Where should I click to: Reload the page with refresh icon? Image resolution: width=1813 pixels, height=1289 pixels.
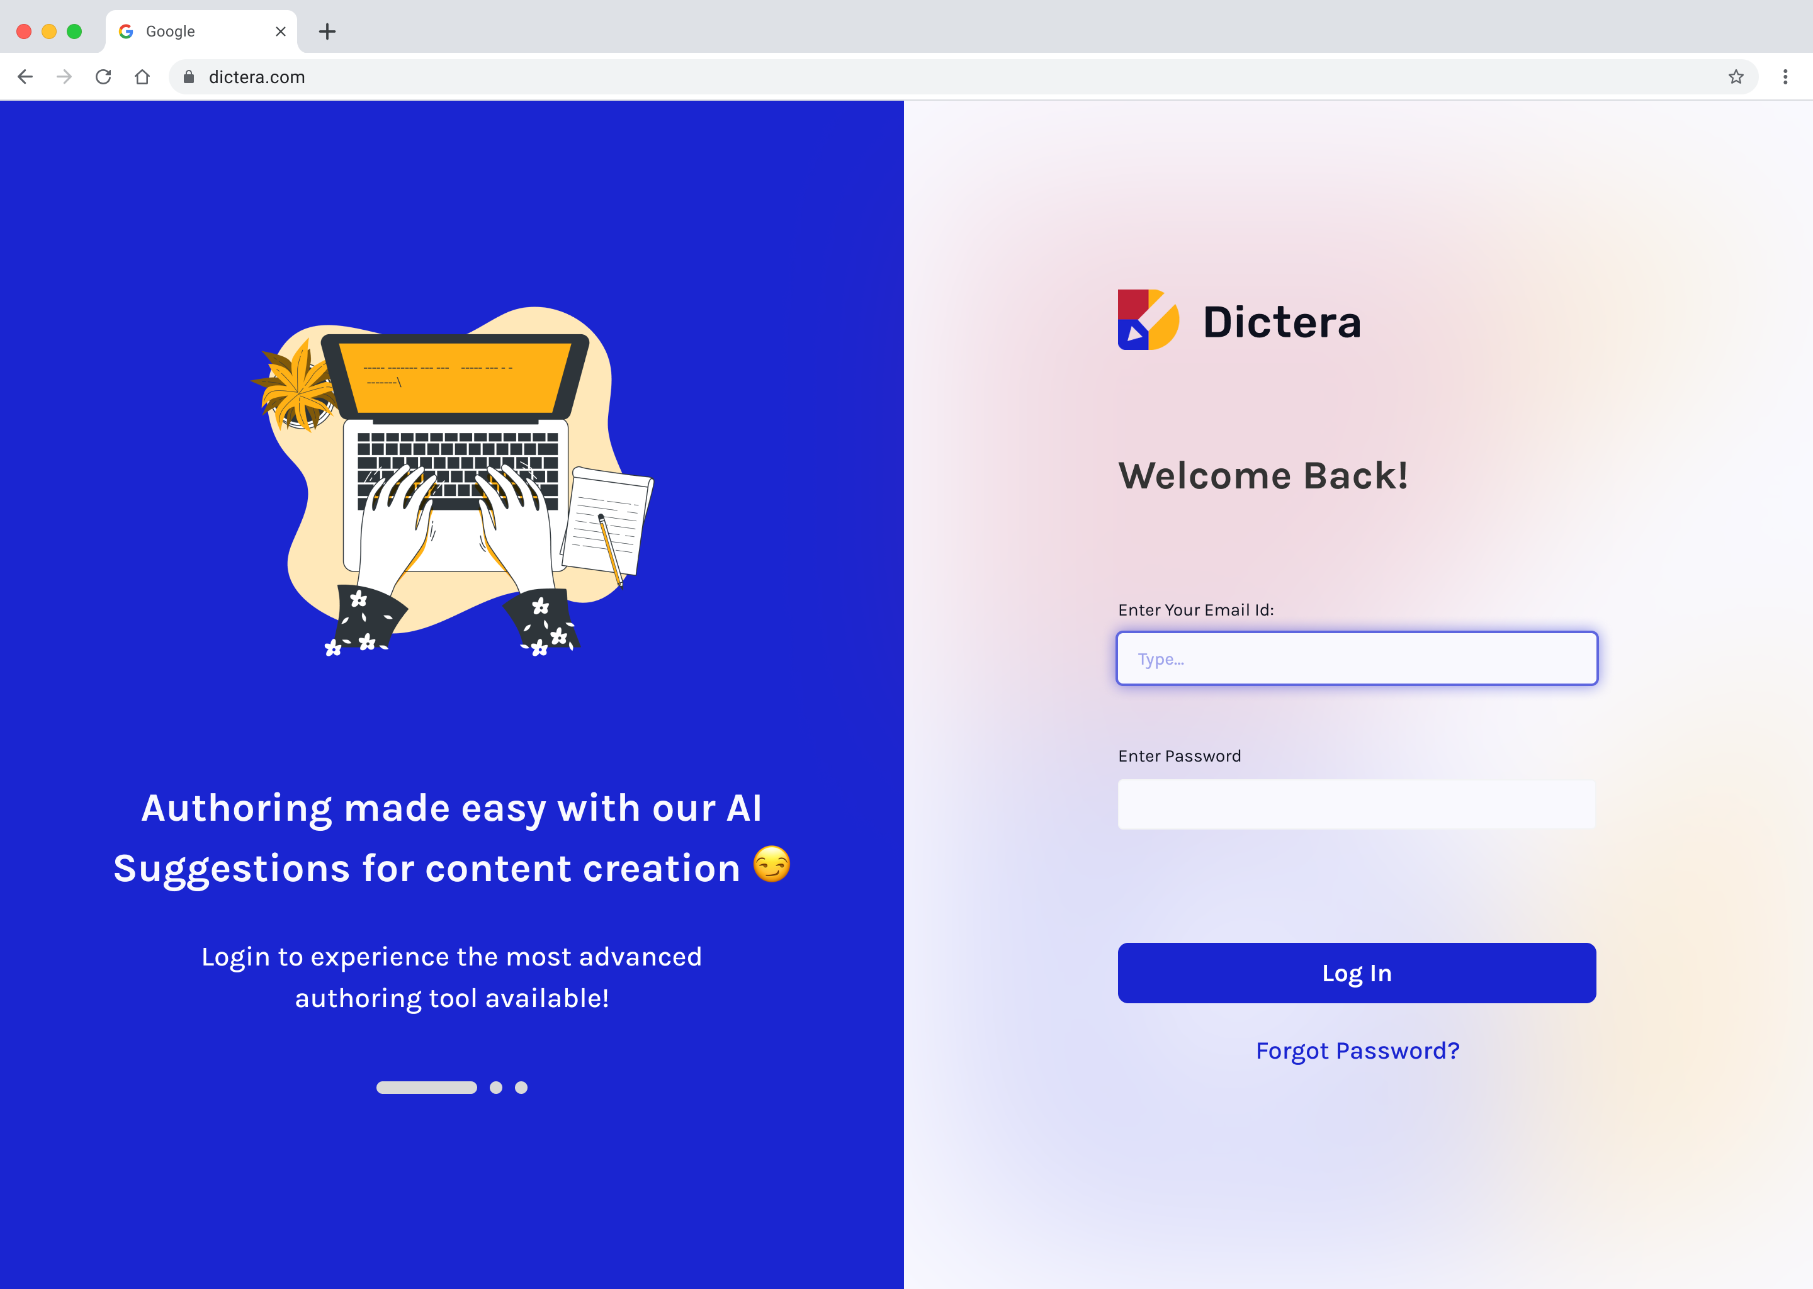click(103, 77)
